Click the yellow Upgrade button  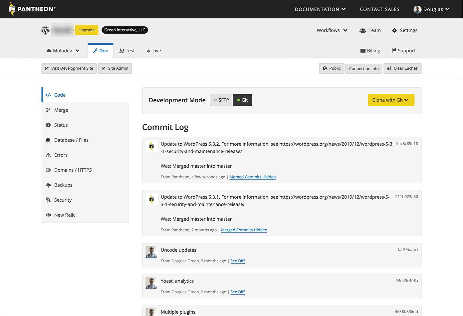point(87,30)
